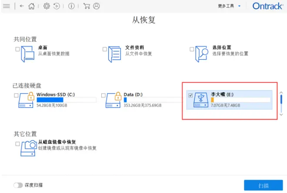
Task: Select the 李大嘴 (E:) drive label
Action: [222, 95]
